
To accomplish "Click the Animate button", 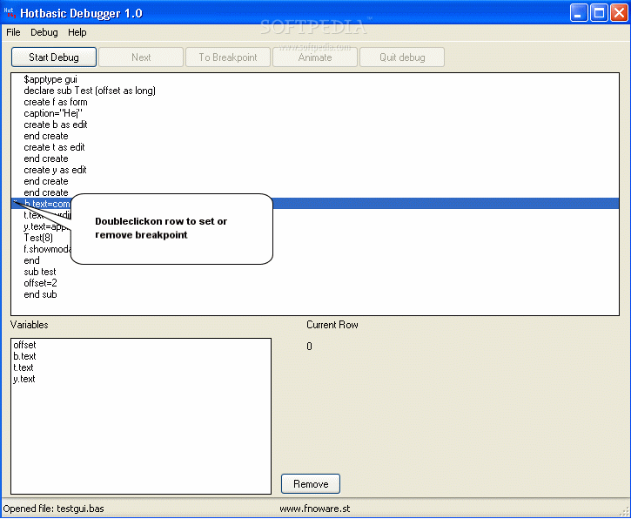I will (315, 57).
